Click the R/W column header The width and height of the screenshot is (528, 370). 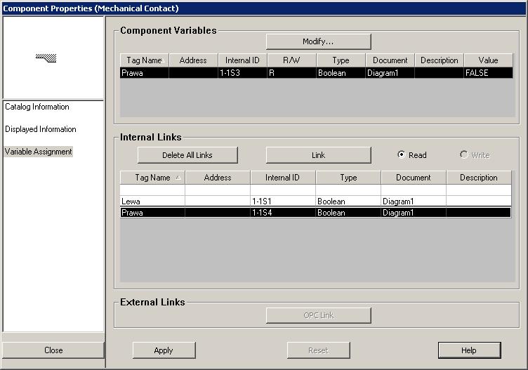pos(291,60)
